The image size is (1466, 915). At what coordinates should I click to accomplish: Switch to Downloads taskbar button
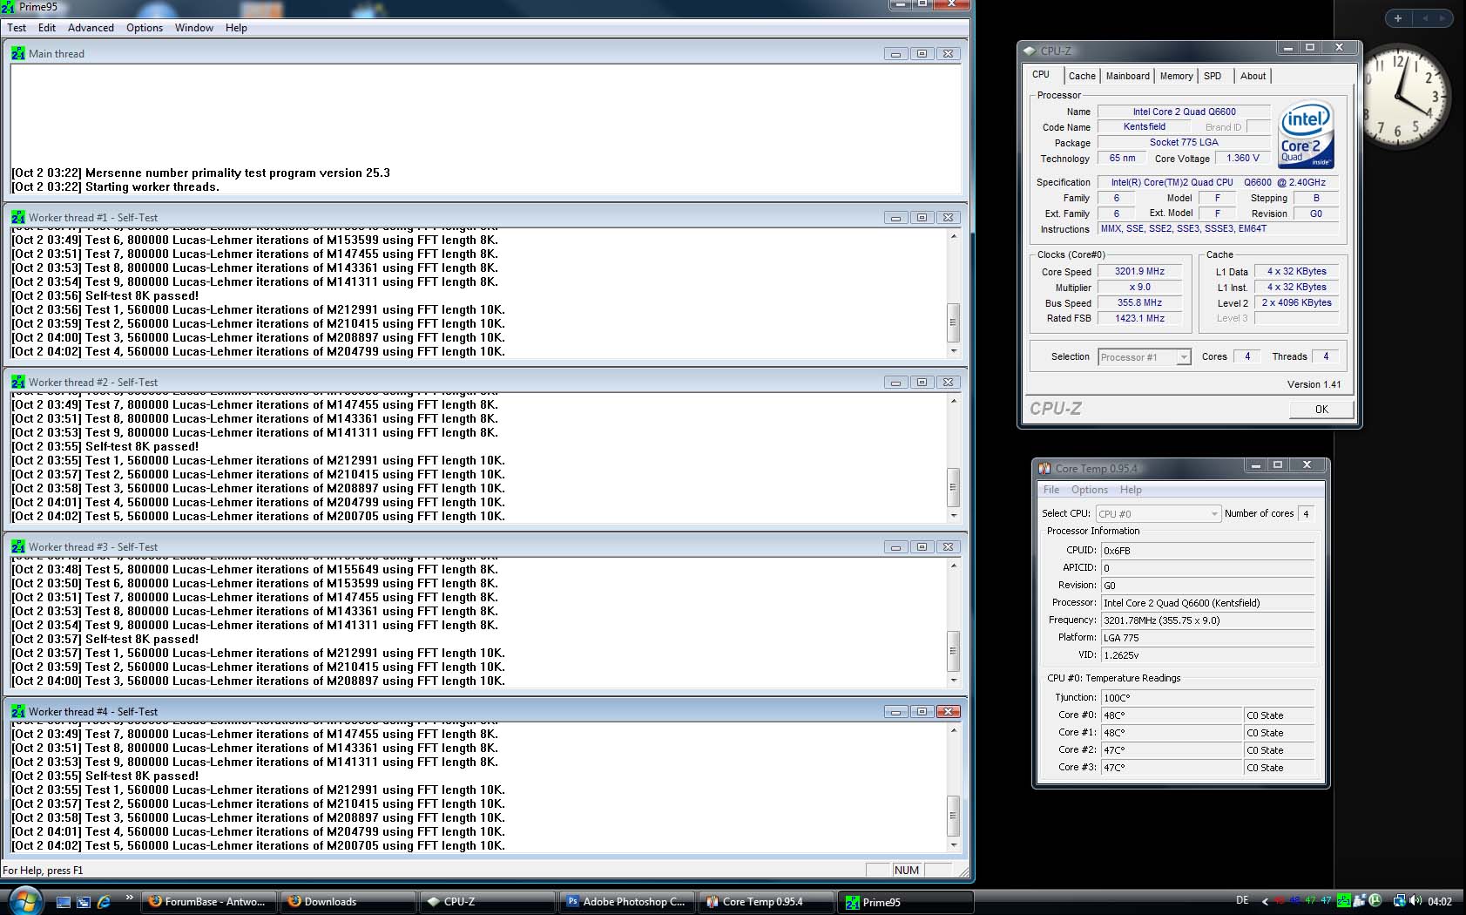(x=348, y=902)
